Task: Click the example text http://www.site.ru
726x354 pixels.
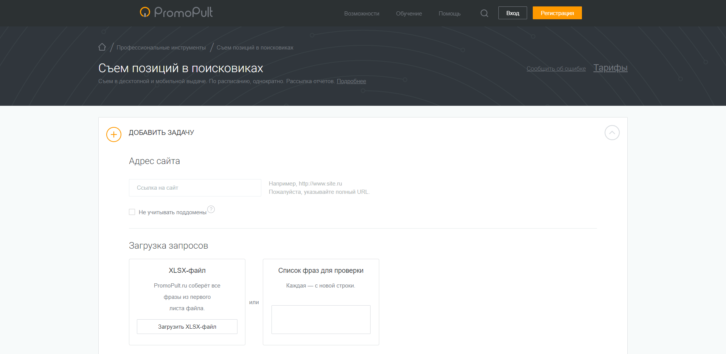Action: coord(320,184)
